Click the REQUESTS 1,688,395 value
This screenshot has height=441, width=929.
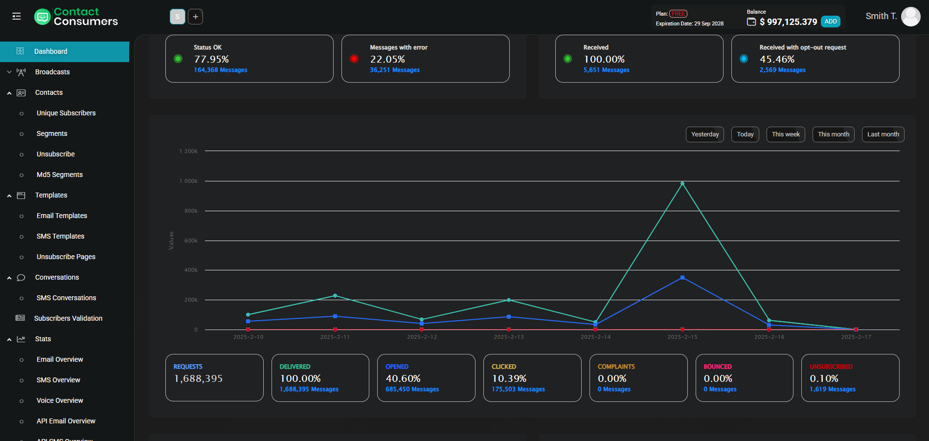point(198,378)
